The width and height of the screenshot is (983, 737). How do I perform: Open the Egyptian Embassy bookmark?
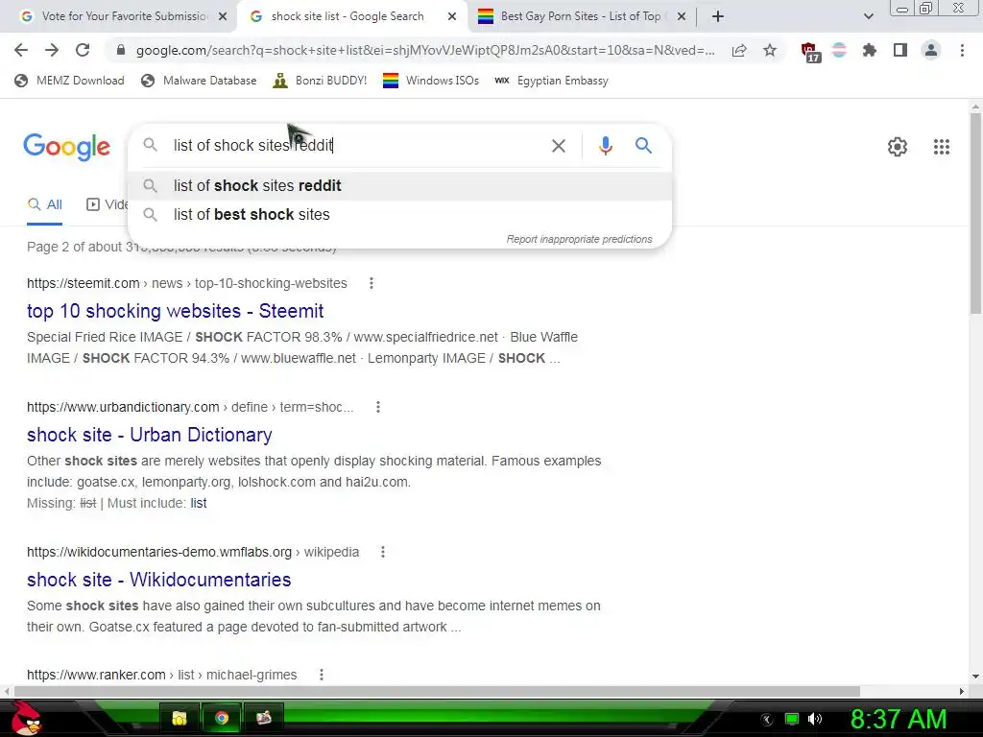[552, 81]
